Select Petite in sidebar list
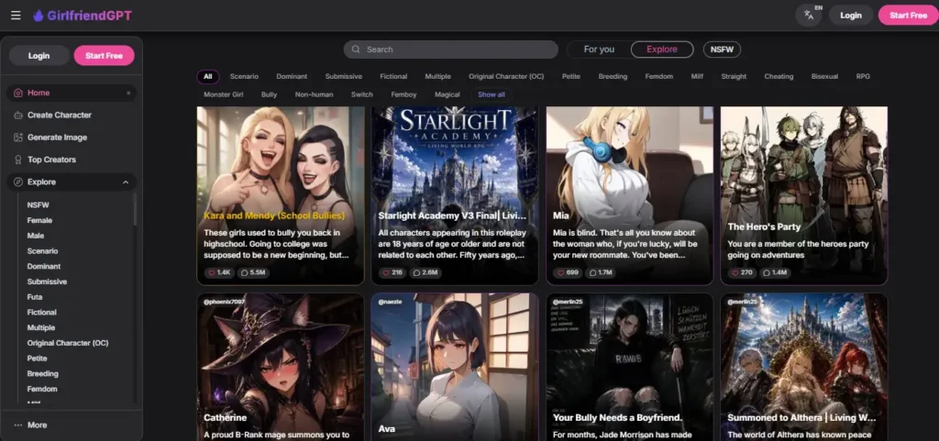Viewport: 939px width, 441px height. click(x=37, y=358)
